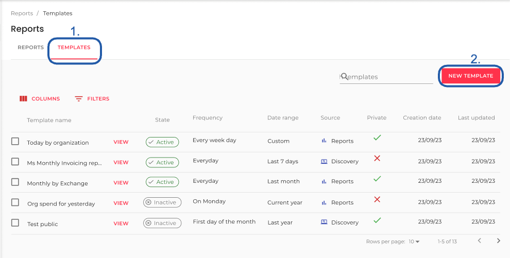This screenshot has width=510, height=258.
Task: Click the red cross for Org spend for yesterday
Action: (x=377, y=199)
